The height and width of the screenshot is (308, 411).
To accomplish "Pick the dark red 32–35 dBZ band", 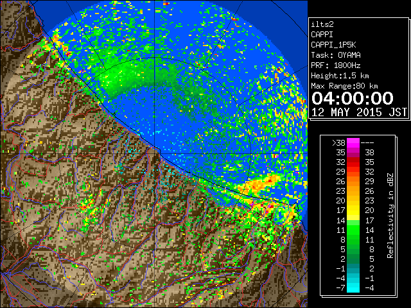I will (x=353, y=162).
